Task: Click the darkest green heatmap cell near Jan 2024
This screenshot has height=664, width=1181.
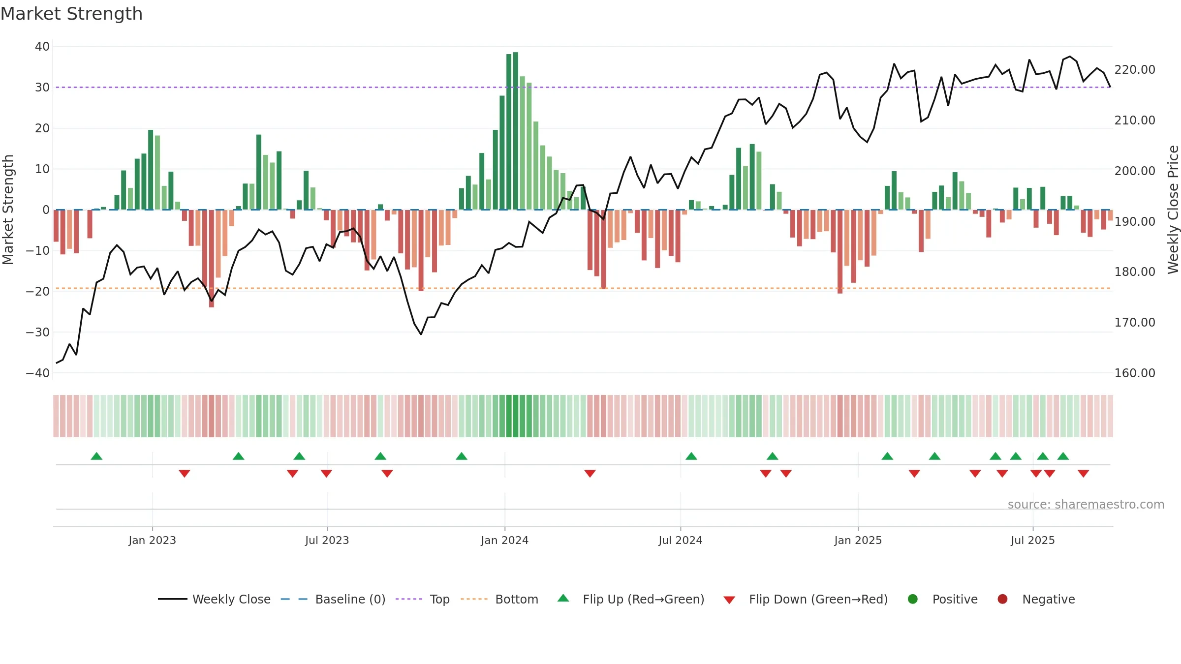Action: pyautogui.click(x=516, y=416)
